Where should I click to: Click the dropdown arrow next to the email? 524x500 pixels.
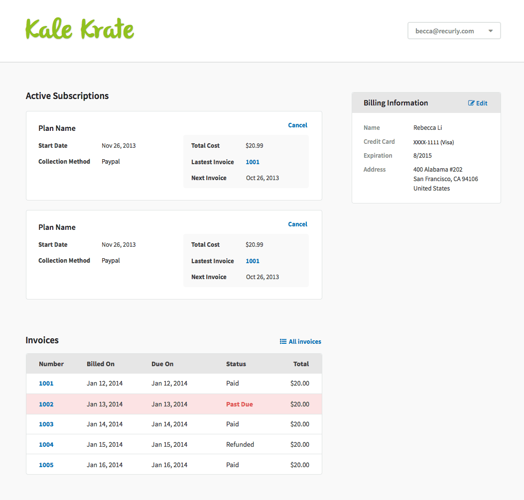(490, 30)
